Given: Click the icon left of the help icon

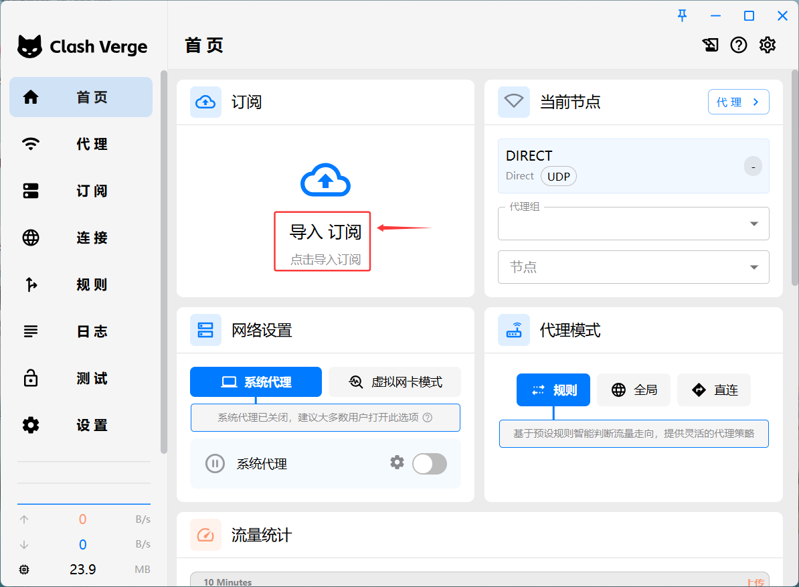Looking at the screenshot, I should tap(710, 45).
